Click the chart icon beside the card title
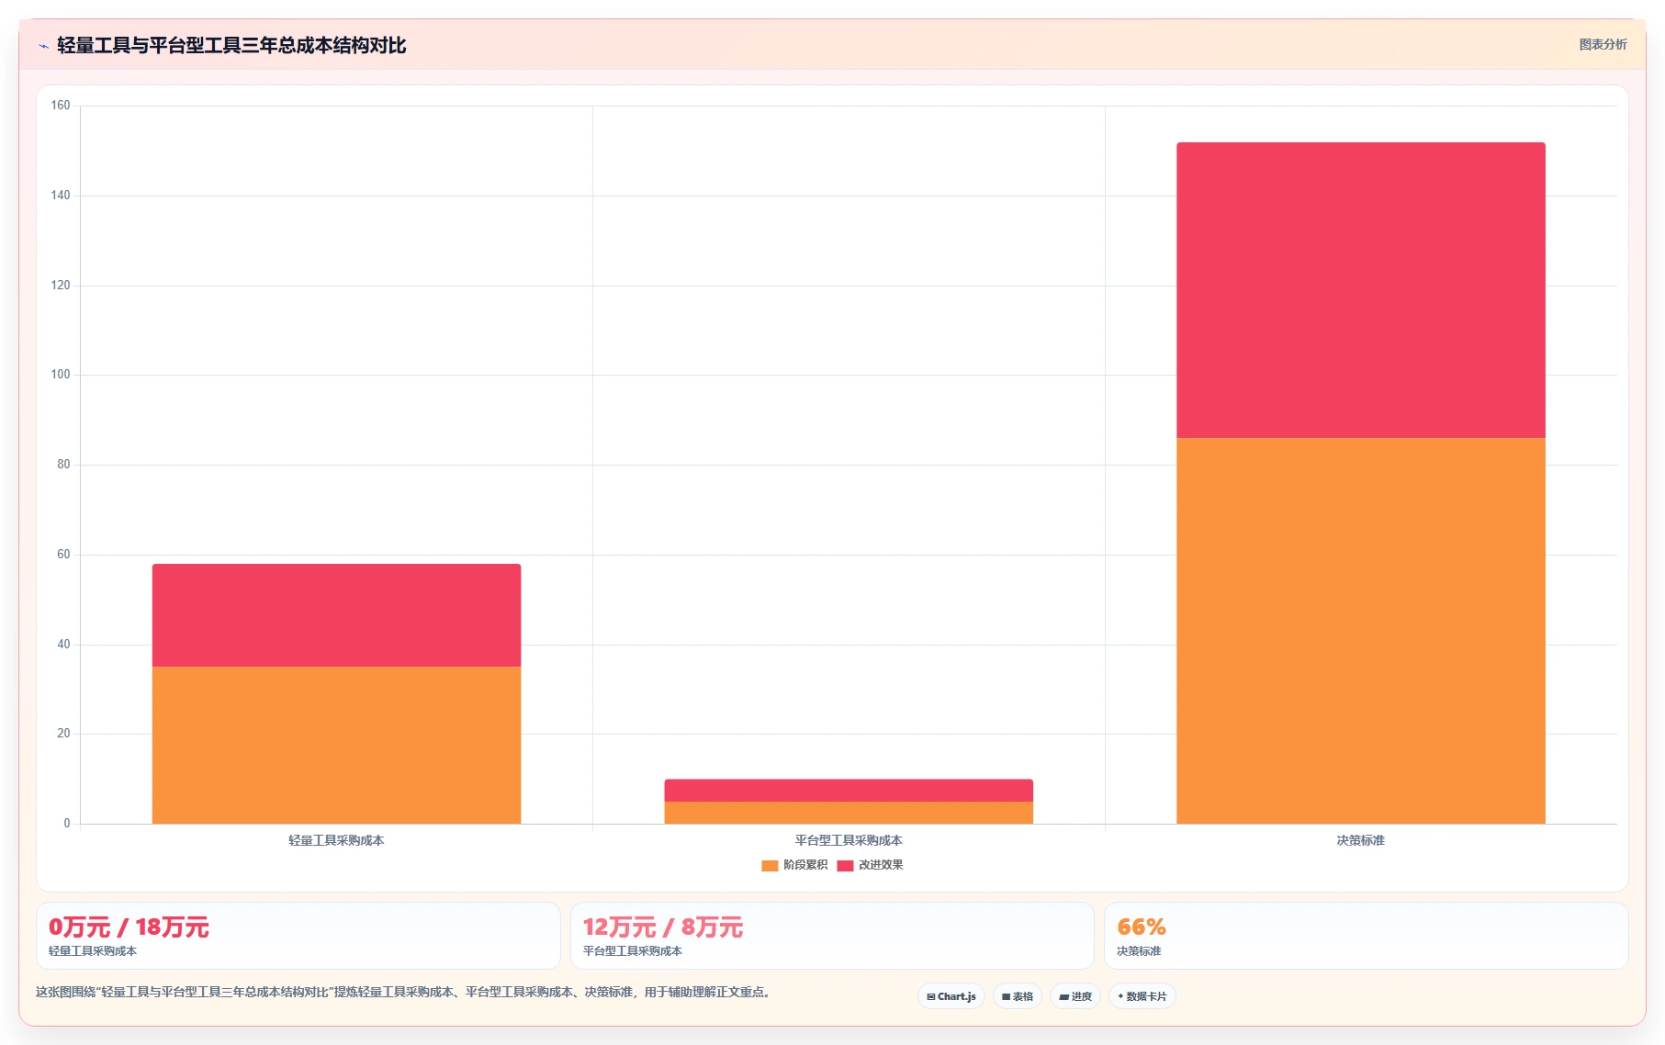 (43, 46)
